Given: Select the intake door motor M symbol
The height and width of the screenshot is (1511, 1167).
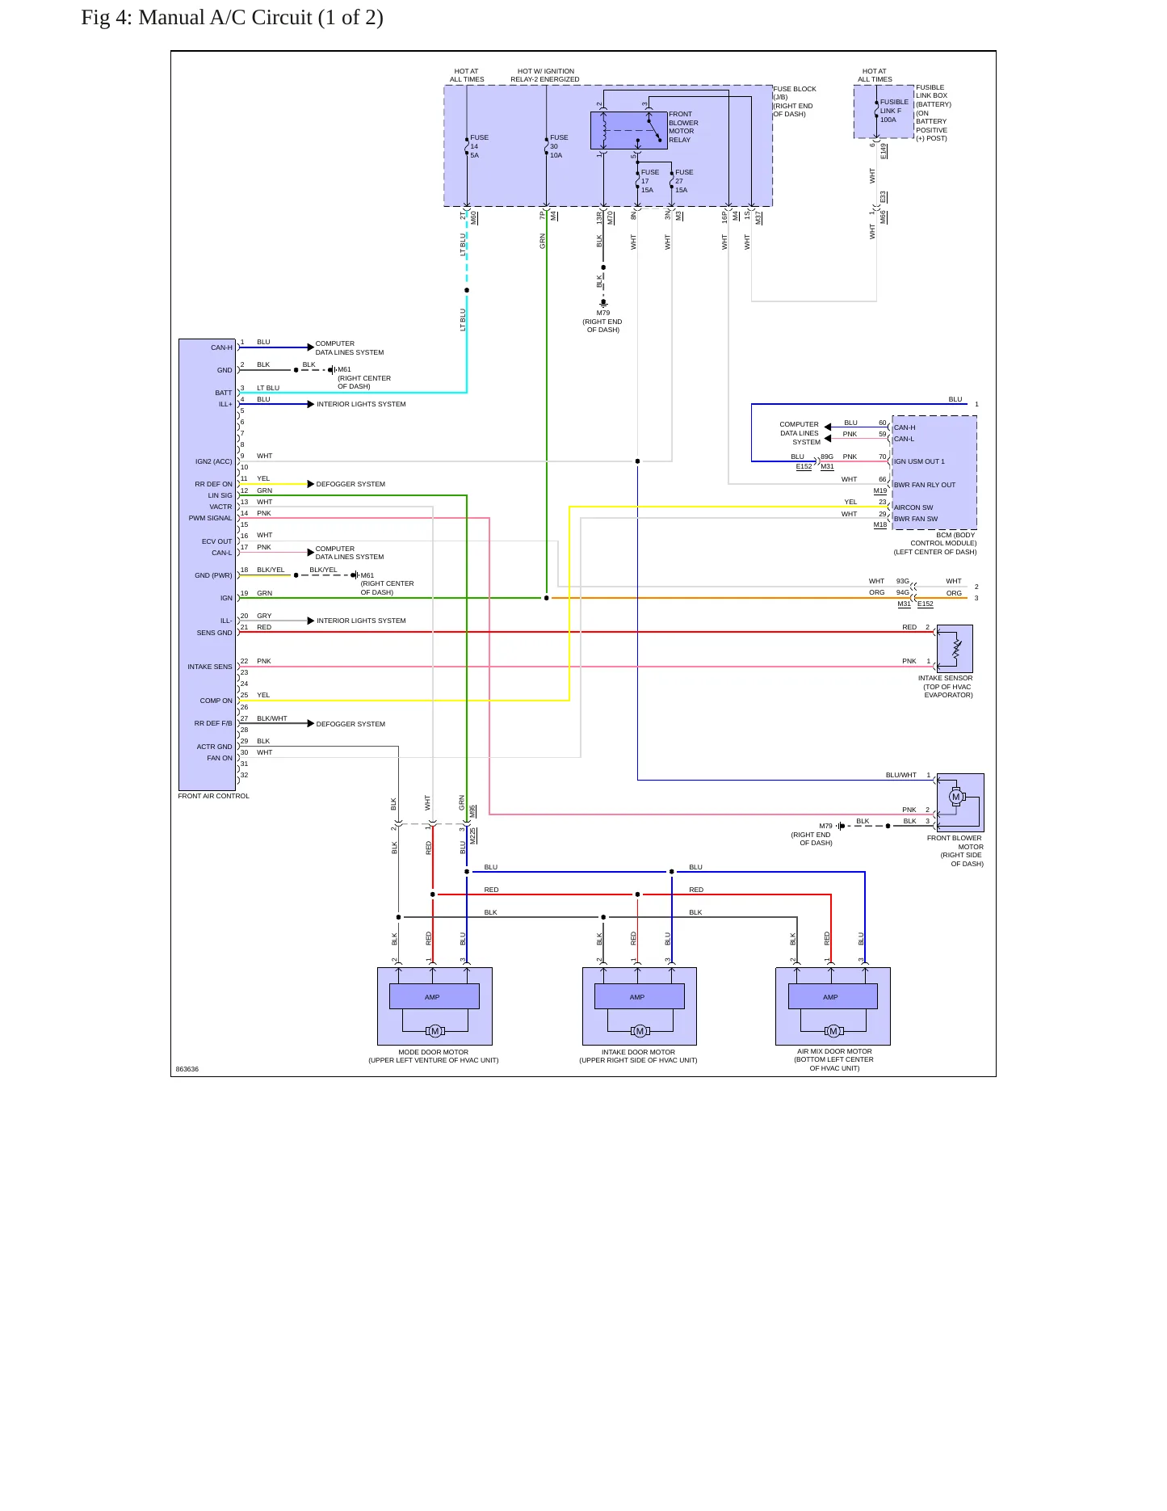Looking at the screenshot, I should pyautogui.click(x=640, y=1031).
